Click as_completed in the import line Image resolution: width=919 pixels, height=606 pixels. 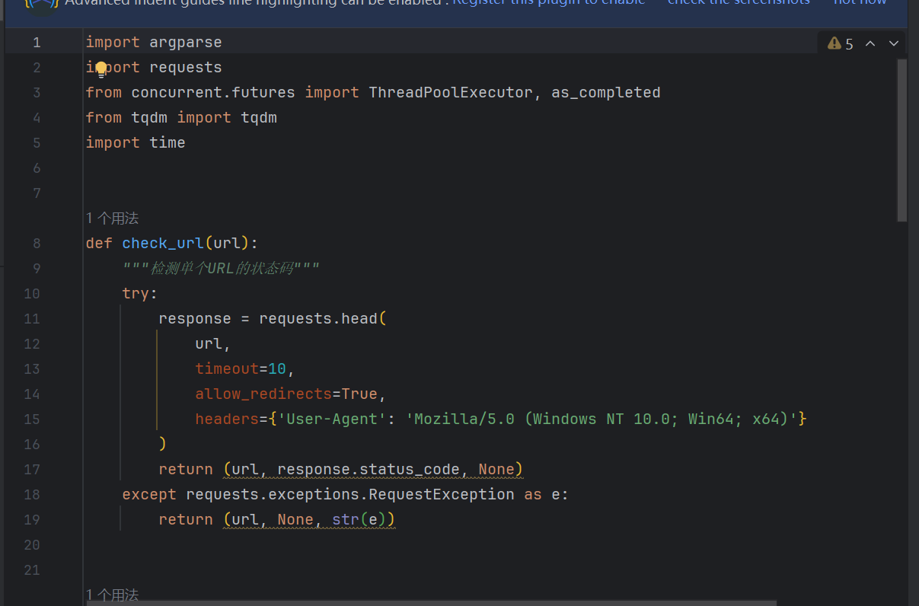(x=606, y=93)
